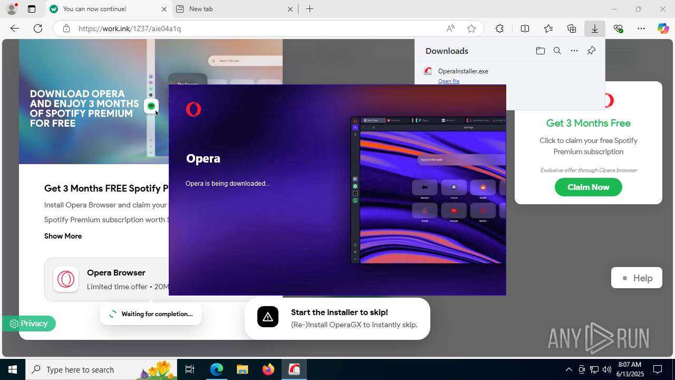Click 'Waiting for completion...' status pill
Image resolution: width=675 pixels, height=380 pixels.
[151, 314]
